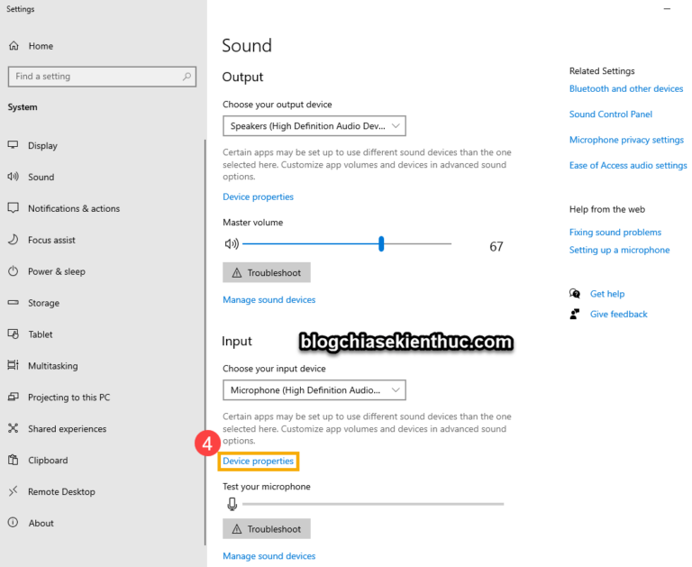Mute using the master volume speaker icon
The height and width of the screenshot is (567, 692).
tap(232, 243)
